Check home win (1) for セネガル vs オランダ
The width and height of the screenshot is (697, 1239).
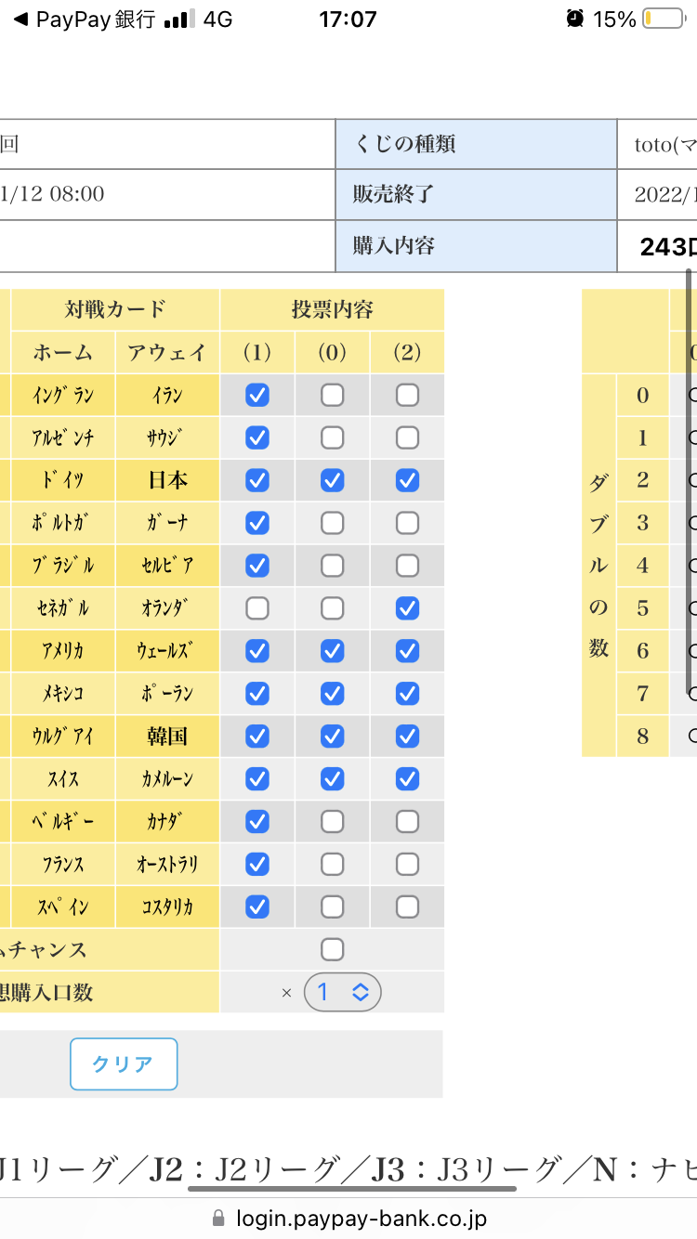pos(257,608)
